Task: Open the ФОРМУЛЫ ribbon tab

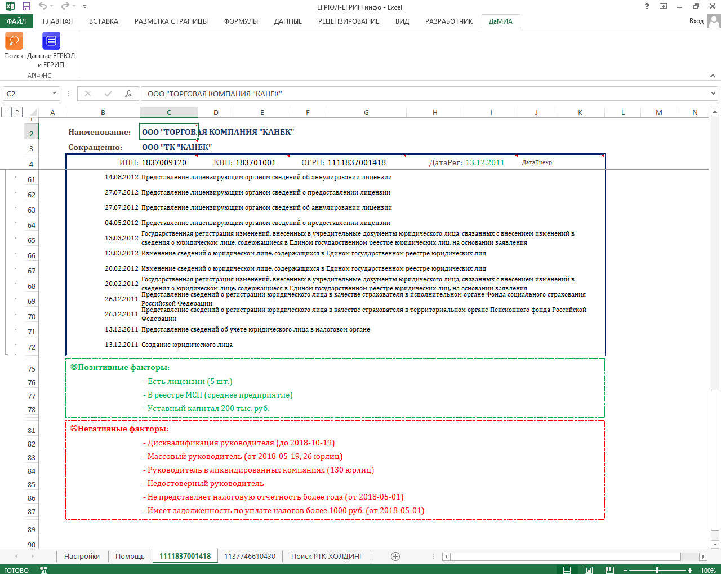Action: point(241,21)
